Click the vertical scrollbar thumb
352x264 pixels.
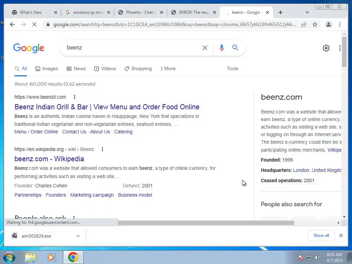pos(344,52)
